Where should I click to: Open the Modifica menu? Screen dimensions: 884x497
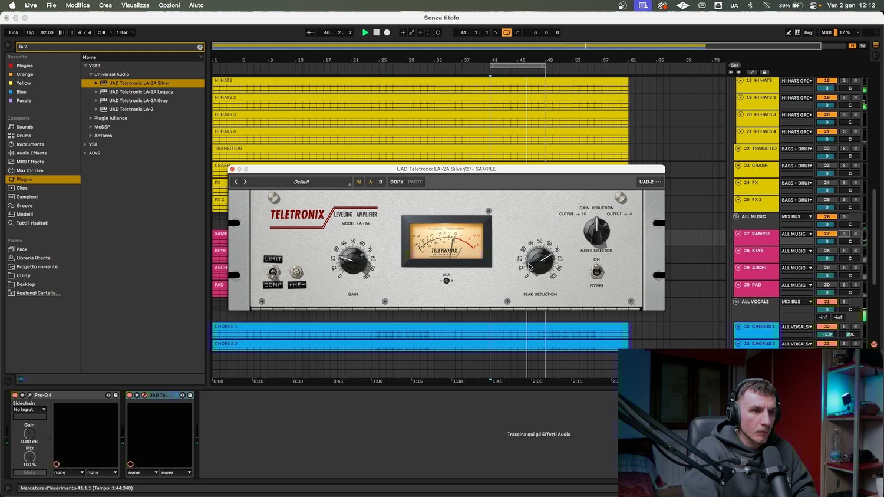(78, 5)
